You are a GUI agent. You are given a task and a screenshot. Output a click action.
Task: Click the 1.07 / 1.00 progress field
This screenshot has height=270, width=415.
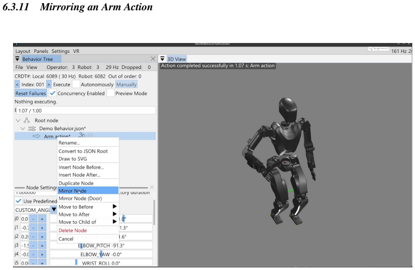pyautogui.click(x=86, y=111)
